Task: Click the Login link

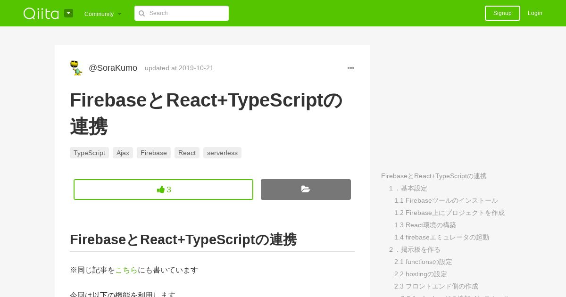Action: [x=535, y=13]
